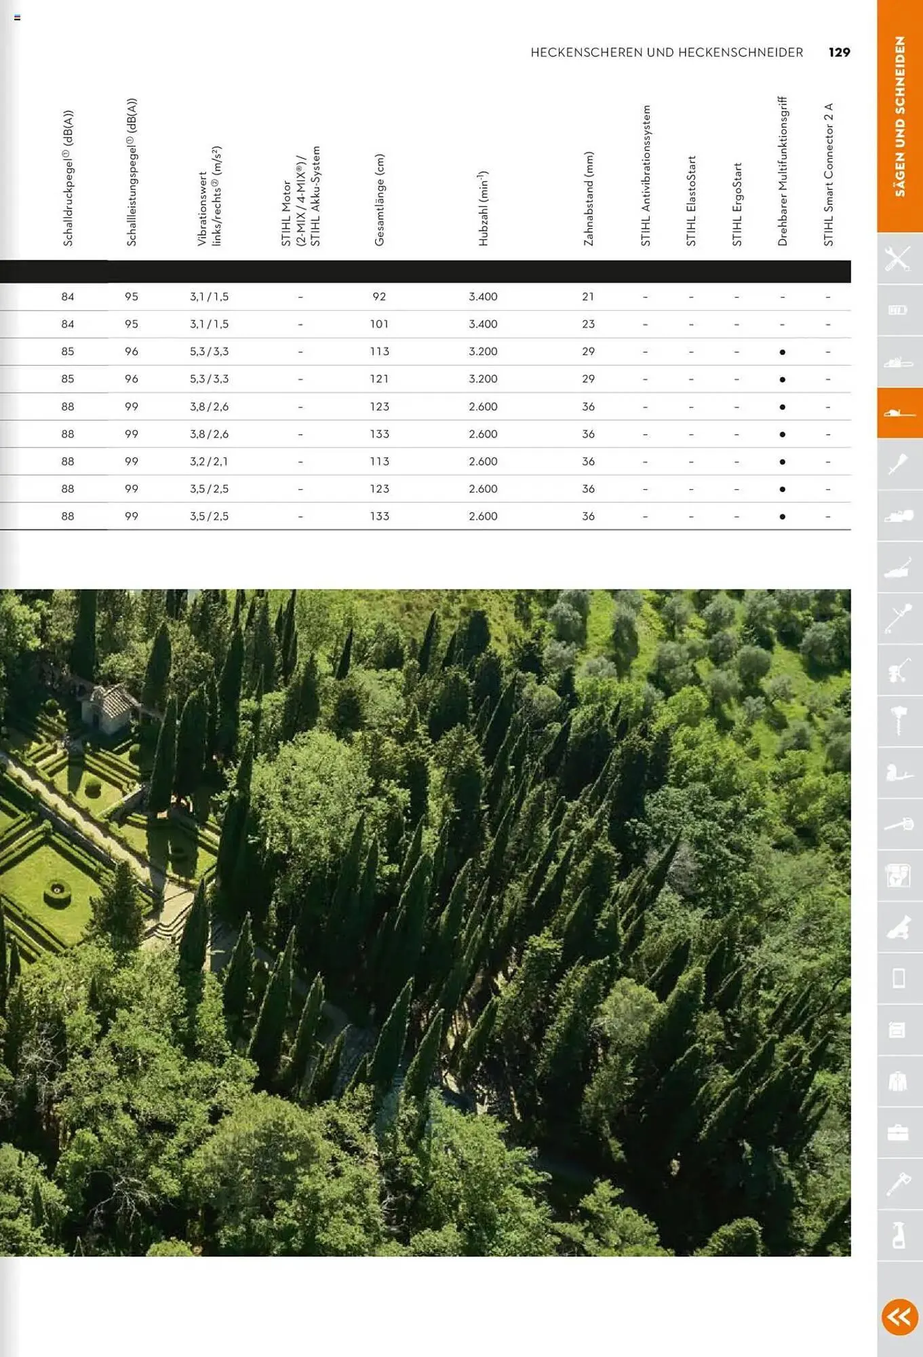This screenshot has height=1357, width=923.
Task: Go to the protective jacket clothing section
Action: pos(899,1082)
